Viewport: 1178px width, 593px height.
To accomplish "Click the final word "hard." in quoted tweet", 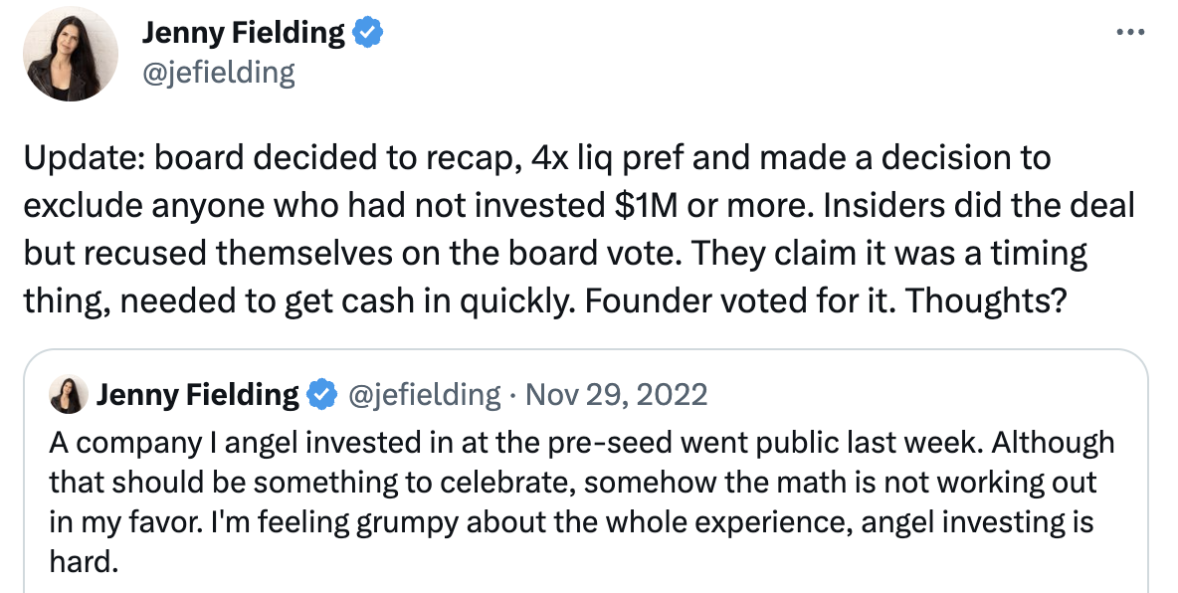I will 85,561.
